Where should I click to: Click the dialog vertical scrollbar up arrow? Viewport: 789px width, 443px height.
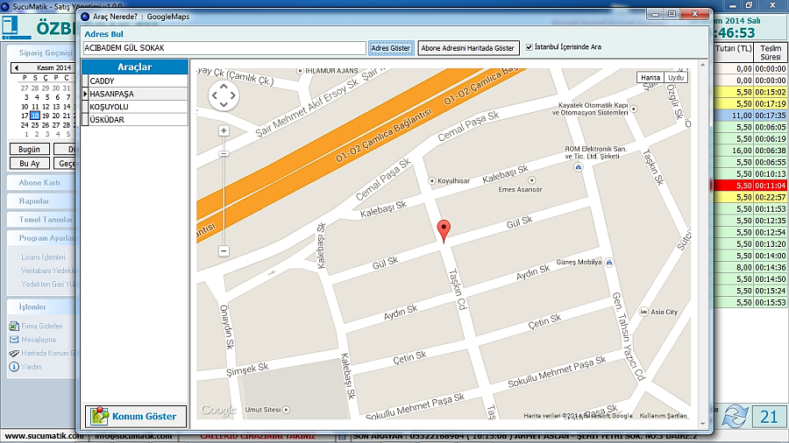[702, 66]
